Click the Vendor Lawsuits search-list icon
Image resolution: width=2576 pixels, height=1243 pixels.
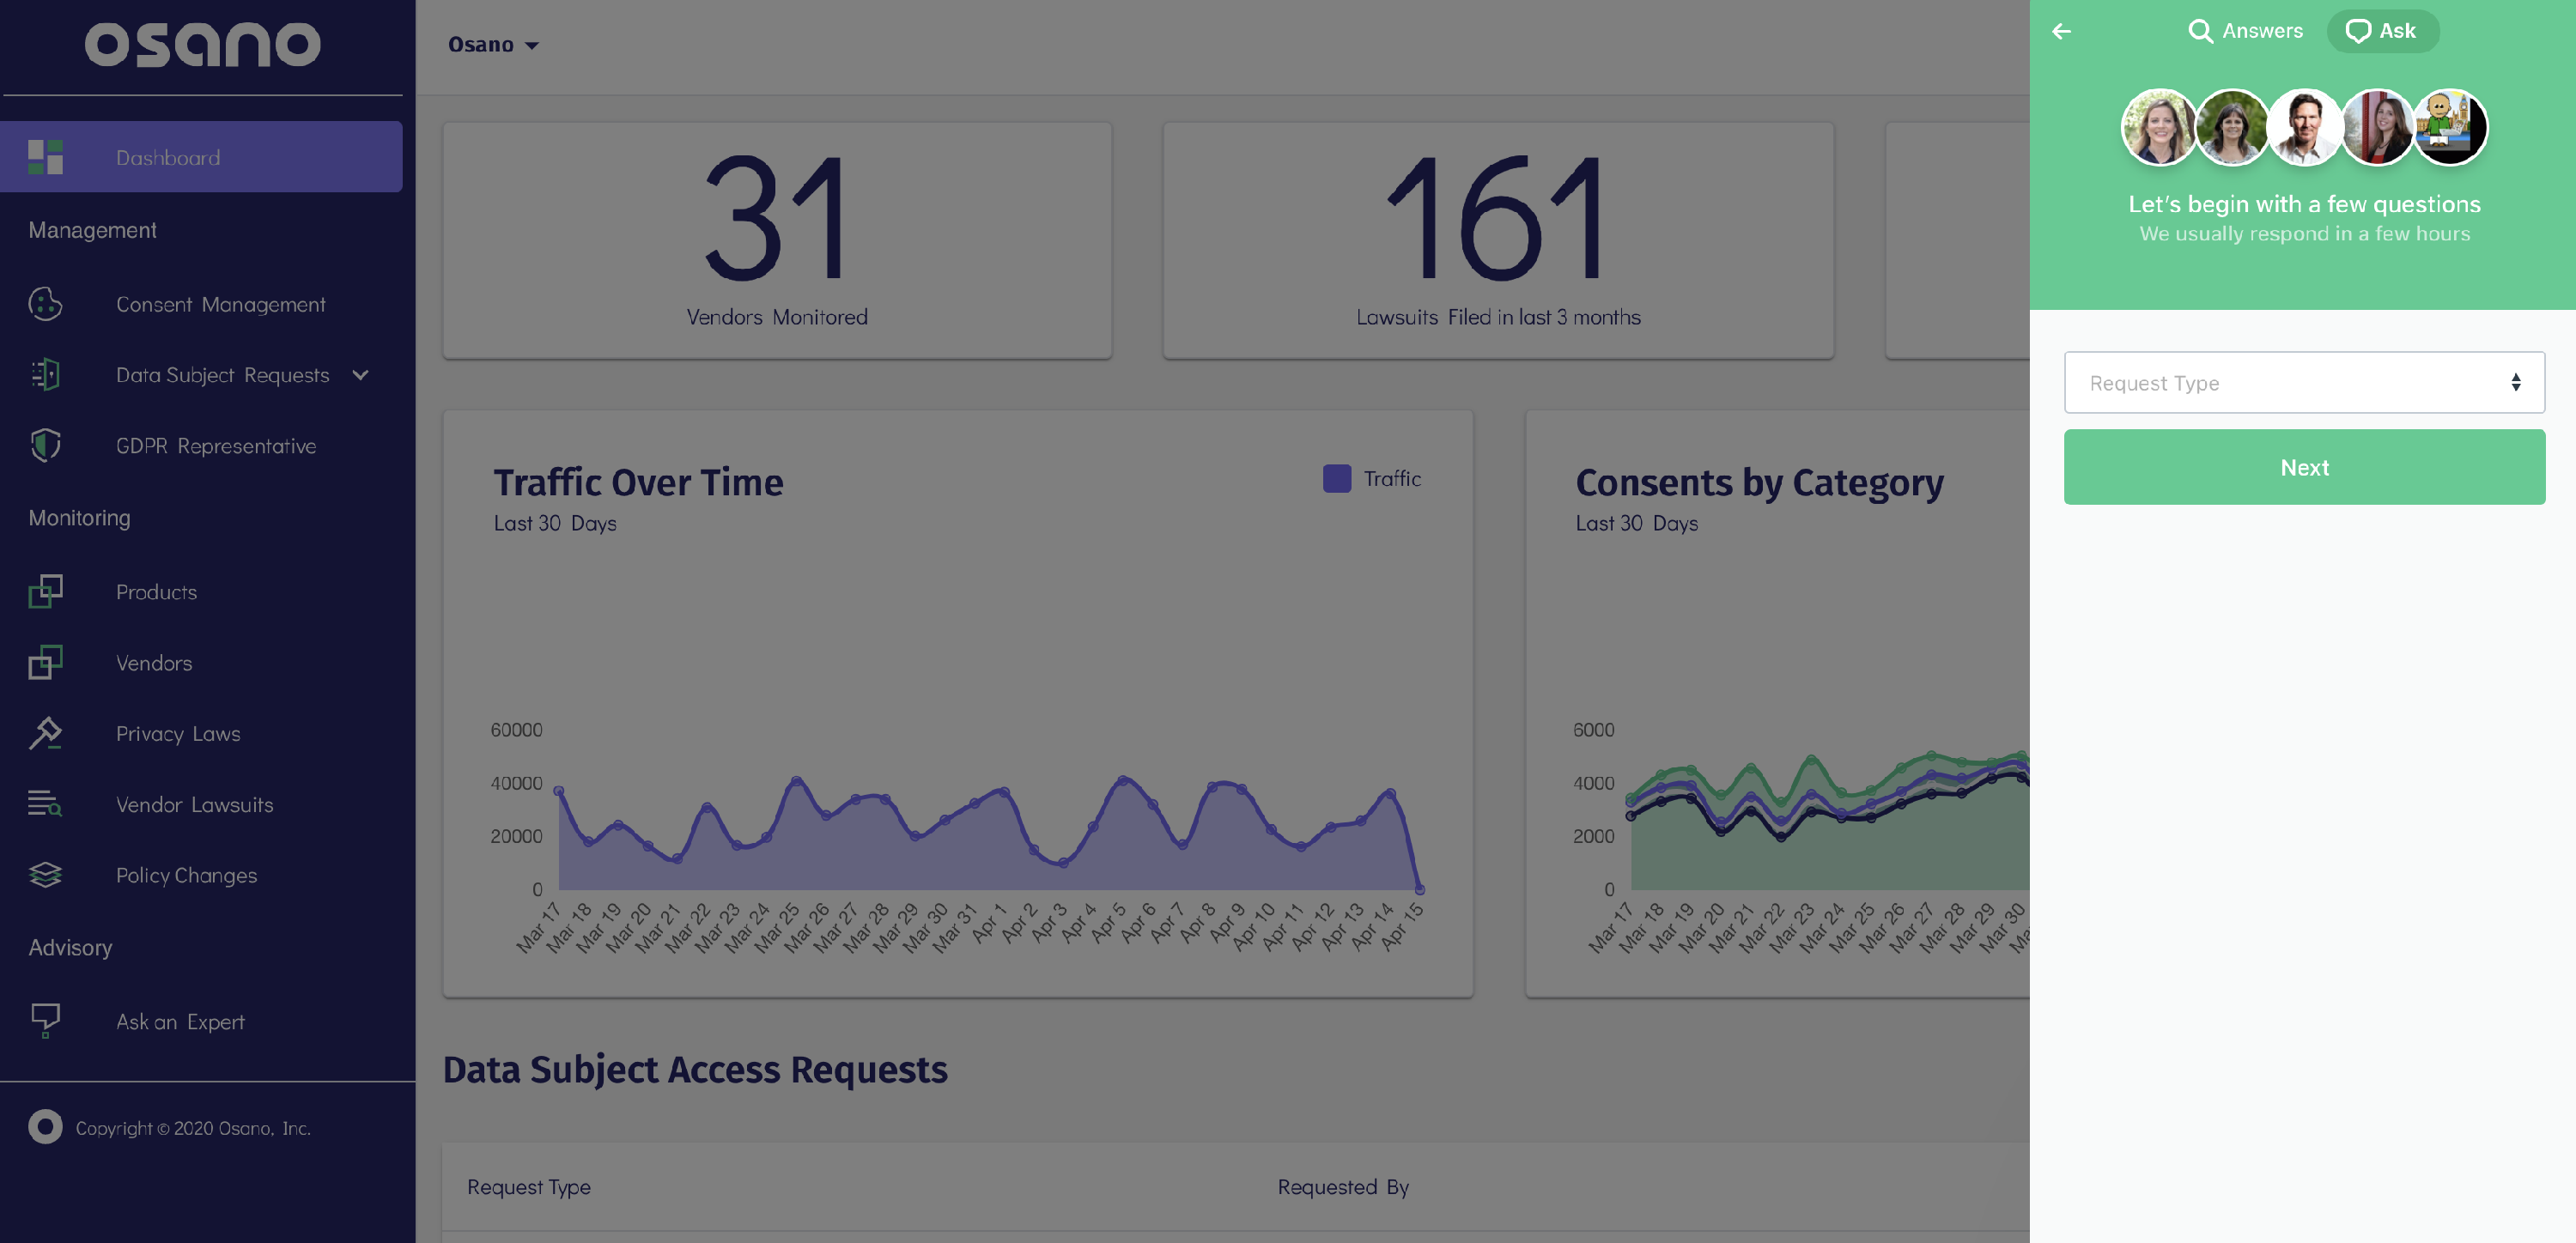pos(45,804)
